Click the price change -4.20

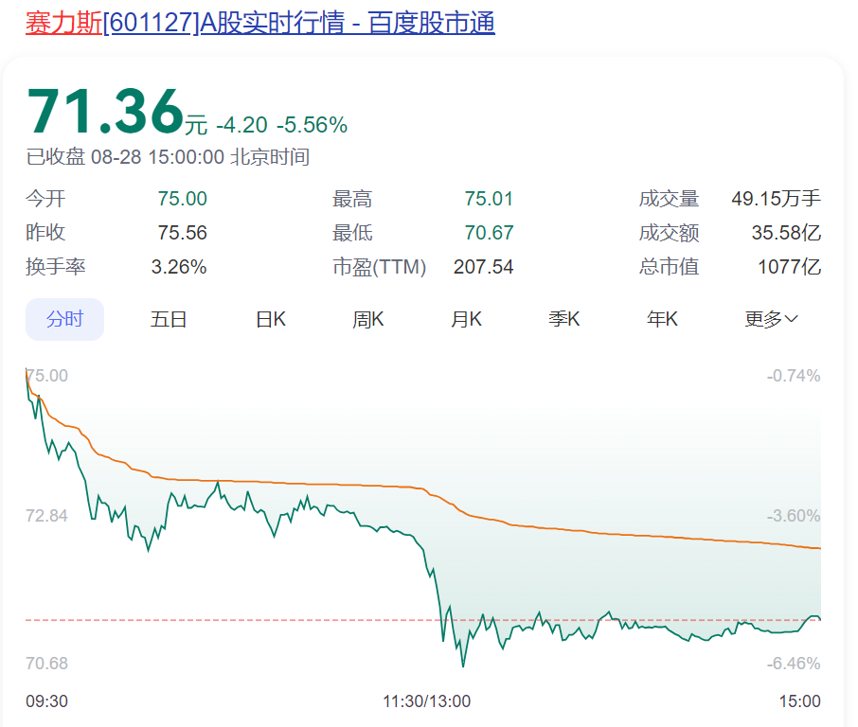(241, 125)
